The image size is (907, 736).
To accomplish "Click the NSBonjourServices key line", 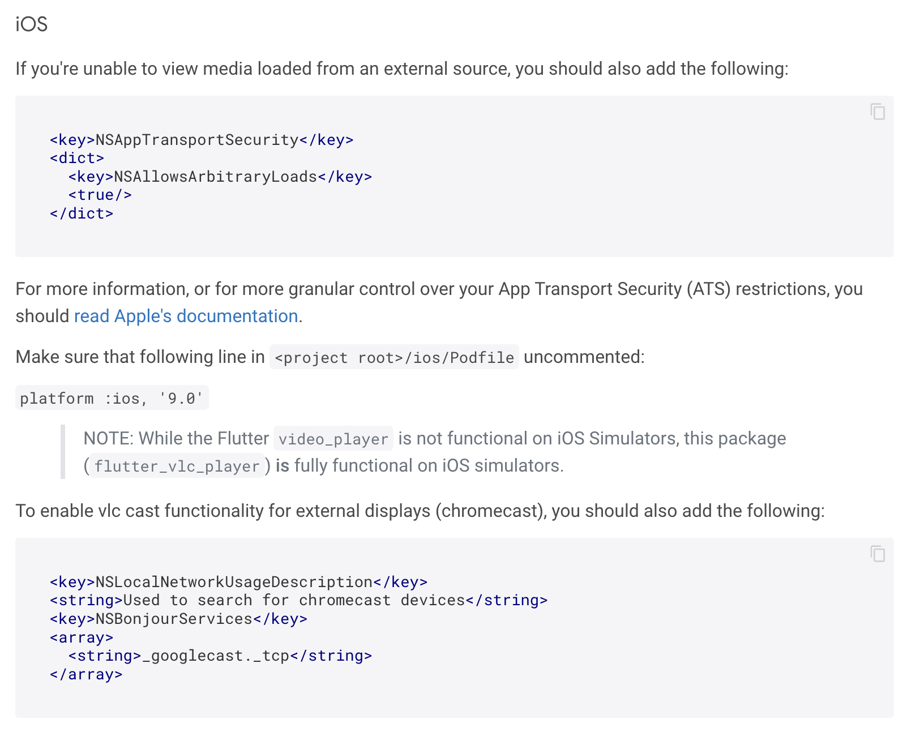I will point(178,619).
